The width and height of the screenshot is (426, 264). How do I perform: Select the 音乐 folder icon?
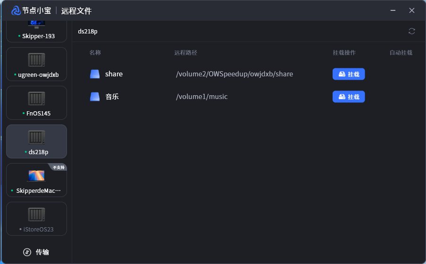point(95,97)
